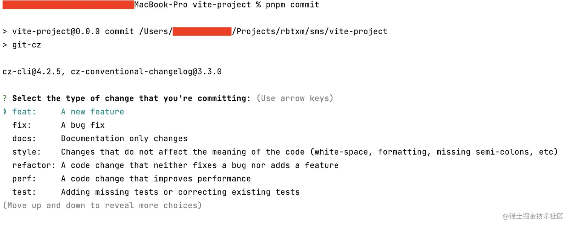Click the 'pnpm commit' command text
This screenshot has width=570, height=227.
click(x=292, y=5)
